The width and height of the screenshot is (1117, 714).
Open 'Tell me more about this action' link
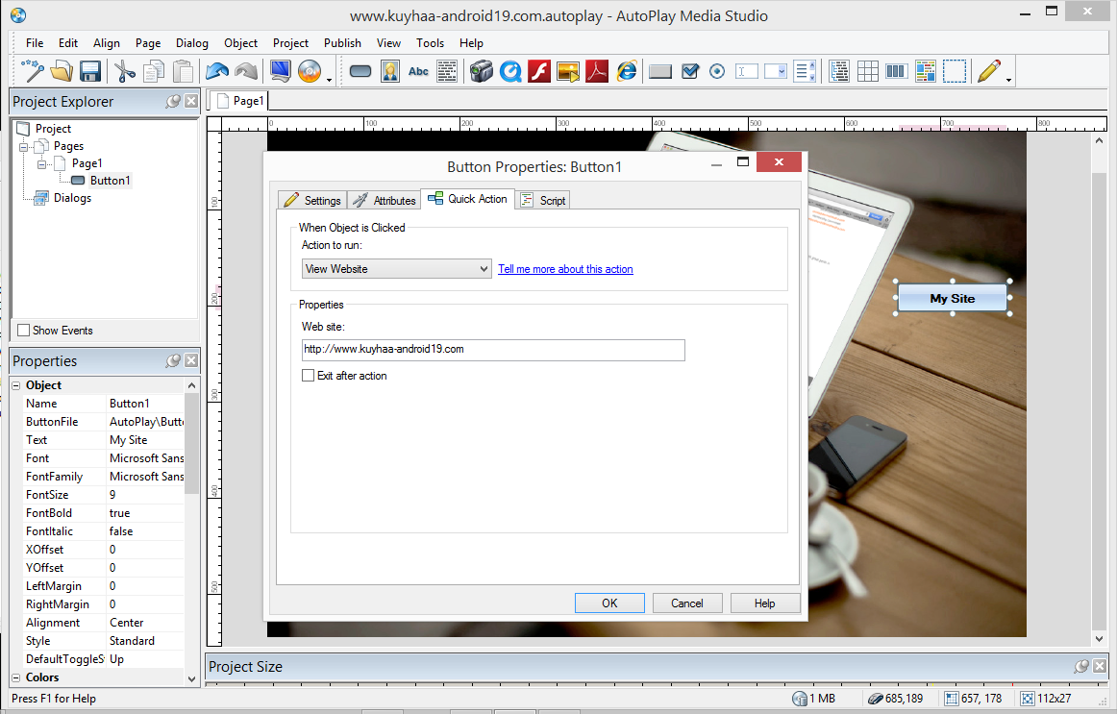click(565, 269)
